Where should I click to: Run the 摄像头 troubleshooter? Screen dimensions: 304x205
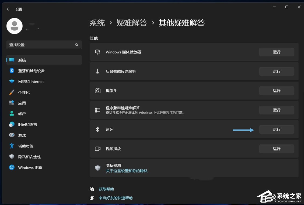point(277,91)
